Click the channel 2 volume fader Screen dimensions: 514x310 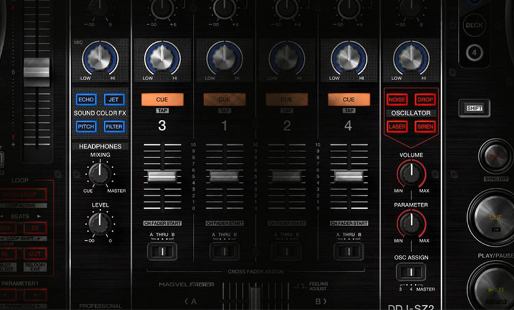287,175
